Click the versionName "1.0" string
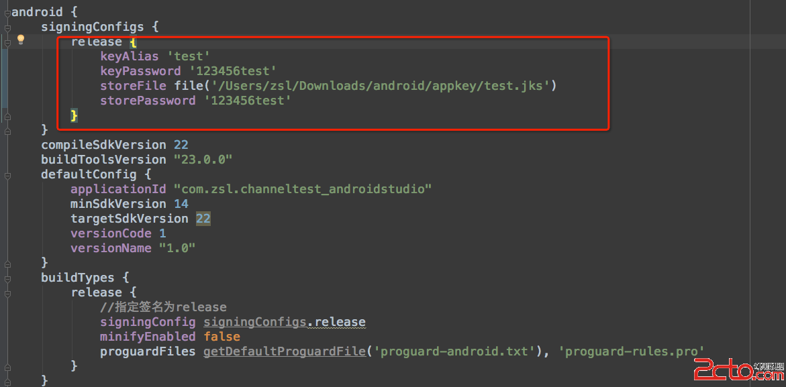This screenshot has height=387, width=786. (177, 248)
